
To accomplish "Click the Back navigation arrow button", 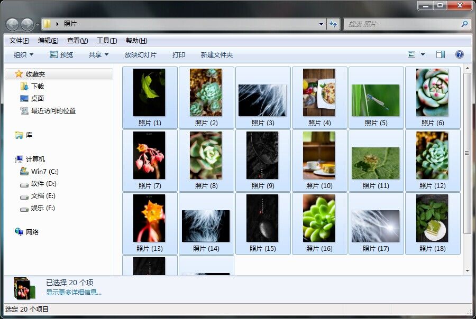I will coord(13,24).
